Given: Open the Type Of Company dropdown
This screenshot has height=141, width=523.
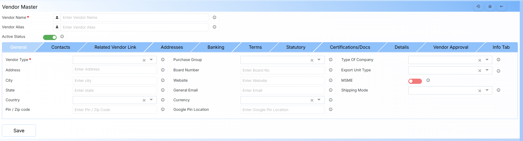Looking at the screenshot, I should tap(487, 60).
